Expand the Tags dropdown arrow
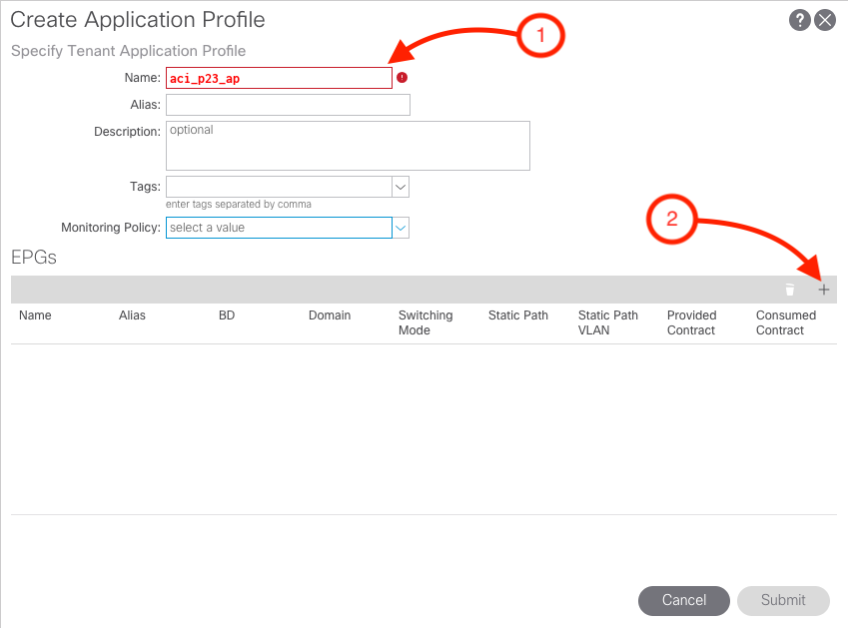848x628 pixels. [401, 187]
